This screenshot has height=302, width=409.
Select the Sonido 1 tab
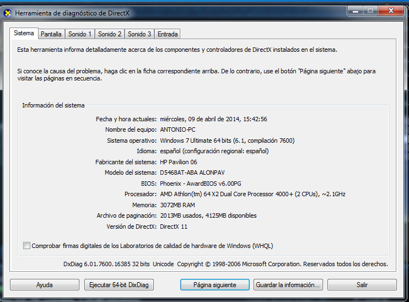tap(79, 34)
